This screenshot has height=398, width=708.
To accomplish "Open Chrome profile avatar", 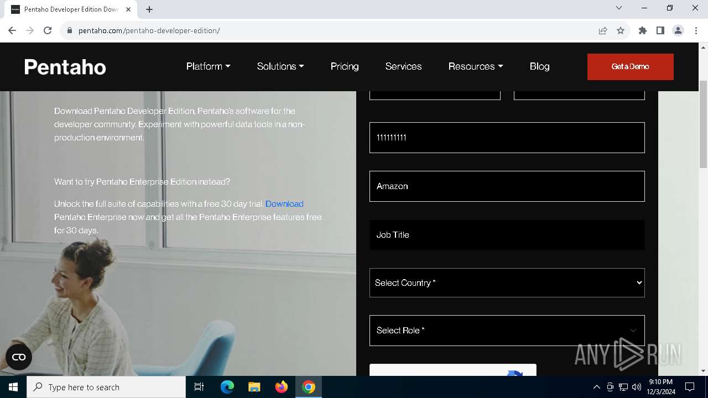I will (x=678, y=30).
